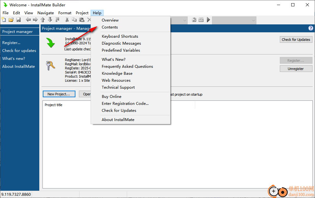Open the Edit menu

[x=16, y=13]
